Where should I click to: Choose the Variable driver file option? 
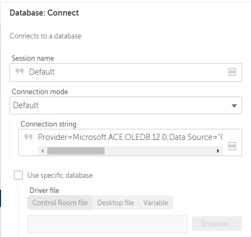click(x=156, y=202)
